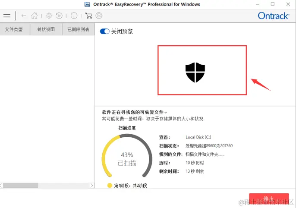Click the 处理元数据89600为207360 status

point(209,146)
